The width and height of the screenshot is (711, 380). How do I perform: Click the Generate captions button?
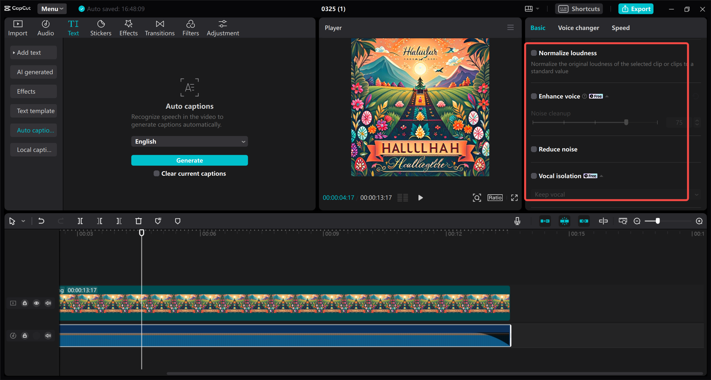pos(189,160)
